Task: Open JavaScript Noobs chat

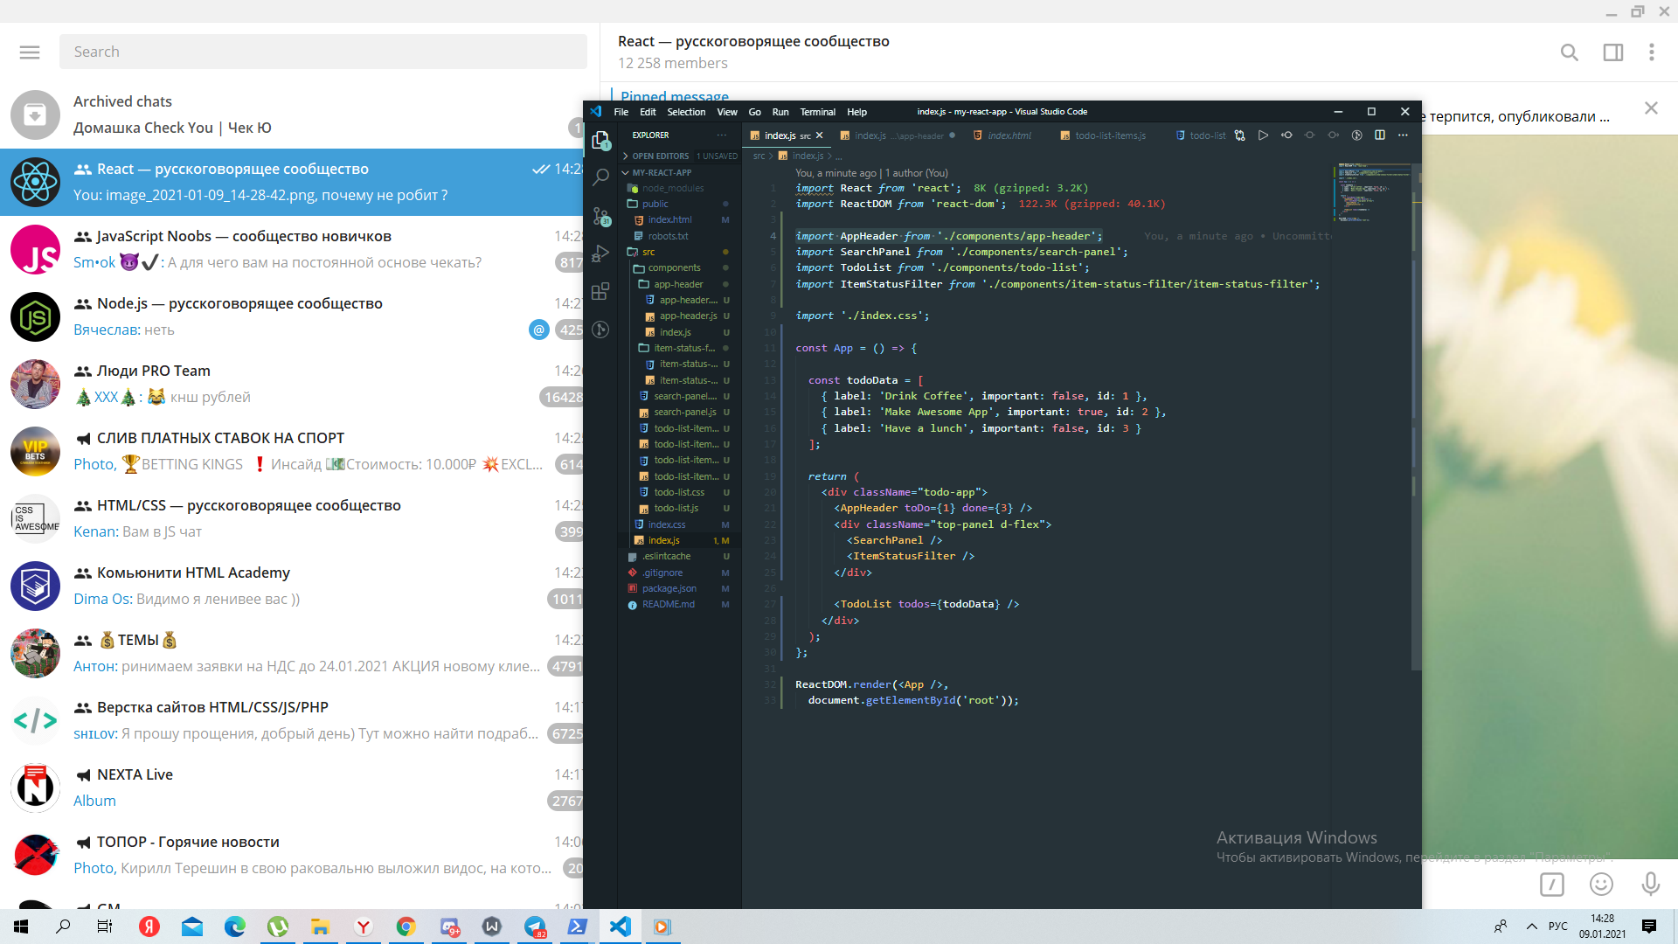Action: [293, 249]
